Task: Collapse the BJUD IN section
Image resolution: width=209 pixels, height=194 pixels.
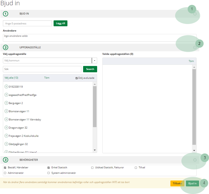Action: tap(195, 14)
